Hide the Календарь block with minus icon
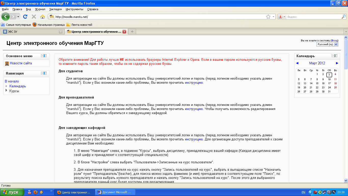This screenshot has width=348, height=196. [x=333, y=56]
